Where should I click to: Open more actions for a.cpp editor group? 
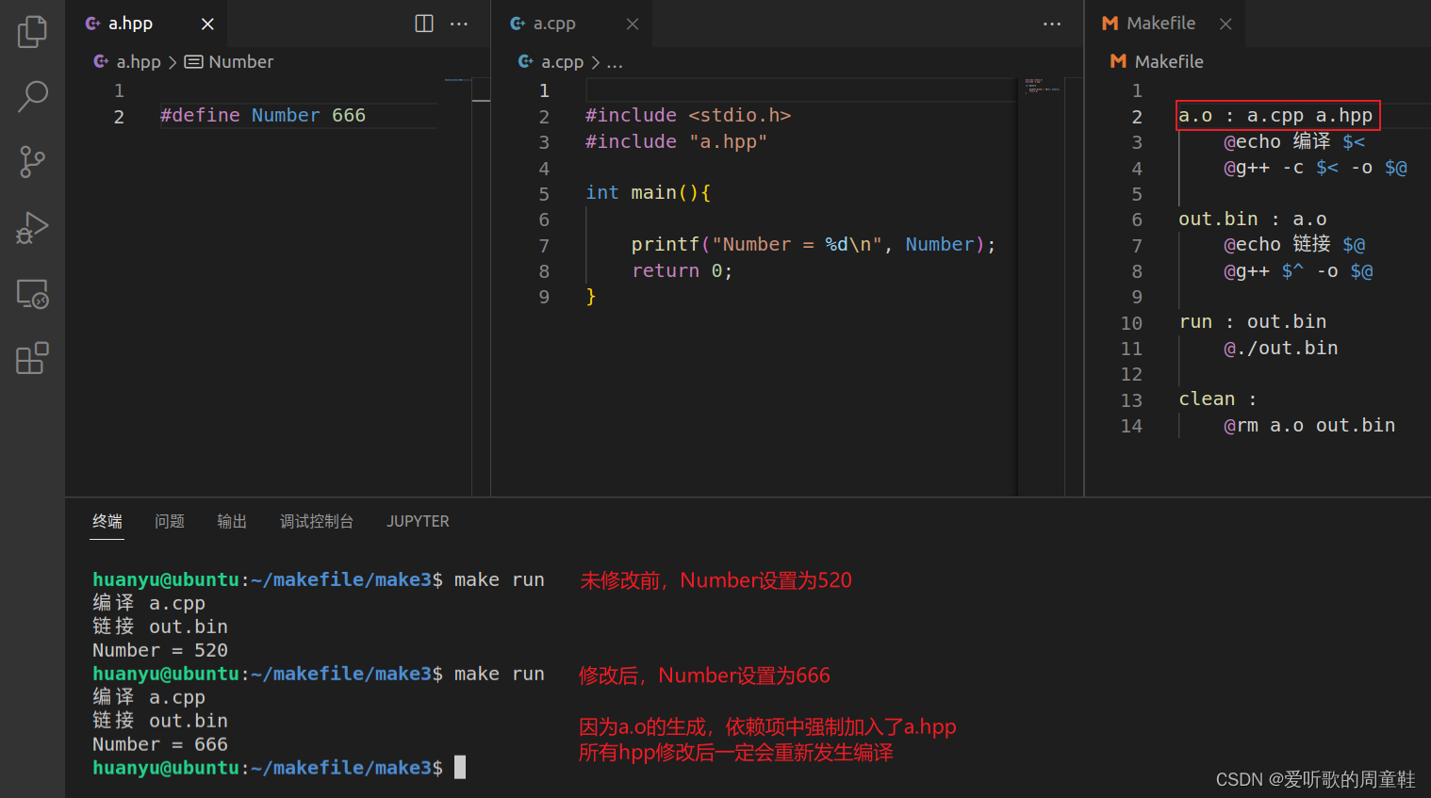(x=1052, y=24)
